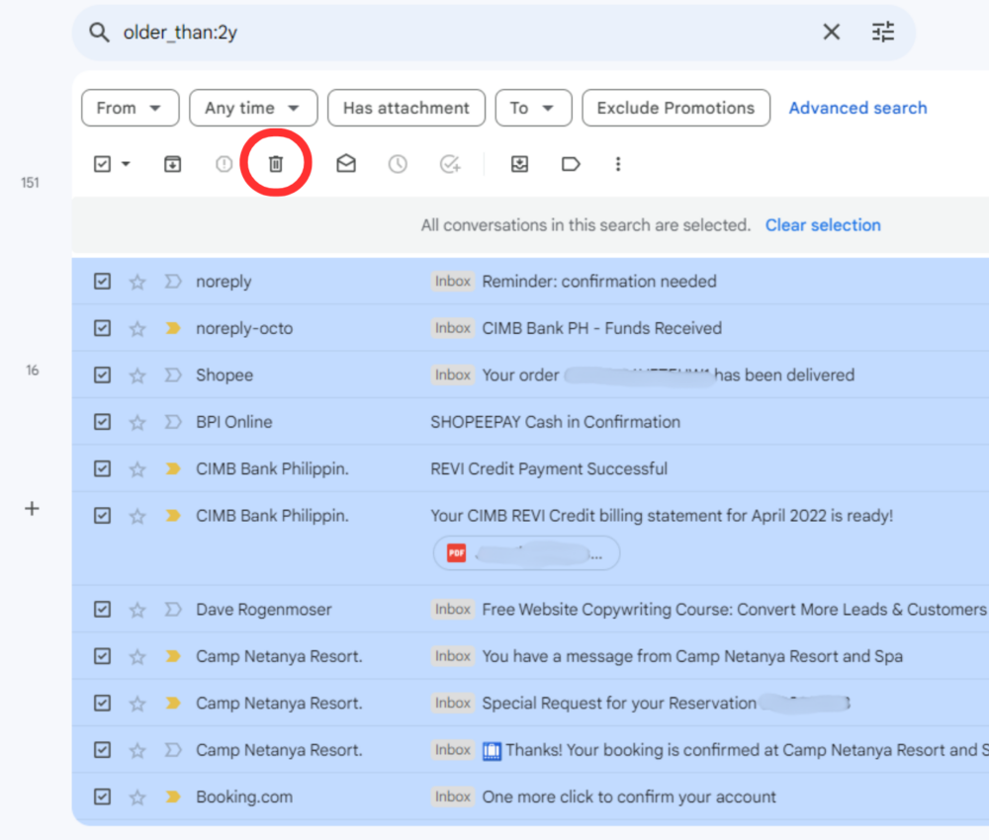
Task: Clear the older_than:2y search query
Action: 832,32
